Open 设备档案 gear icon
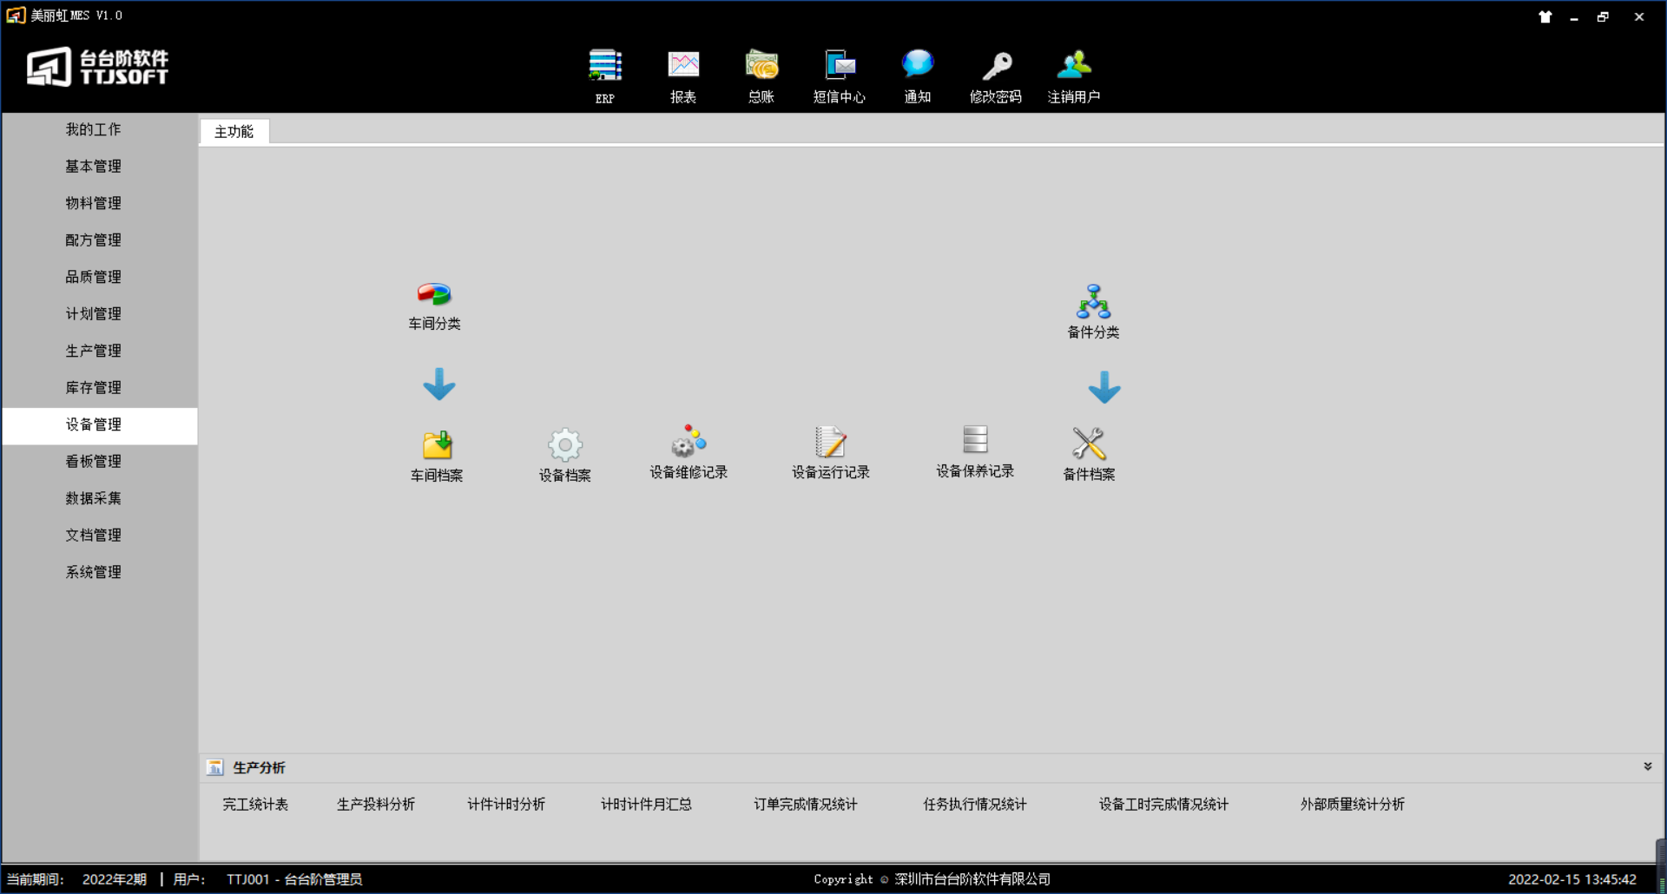 coord(564,445)
